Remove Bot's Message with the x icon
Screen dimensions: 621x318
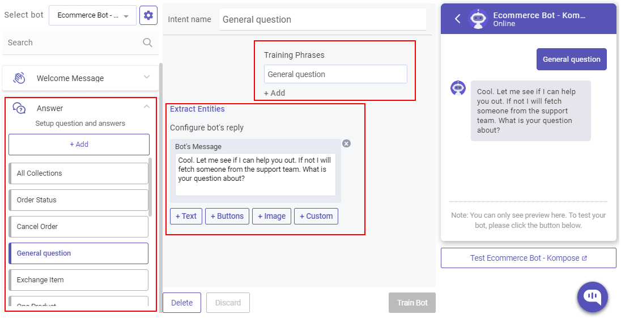point(346,143)
